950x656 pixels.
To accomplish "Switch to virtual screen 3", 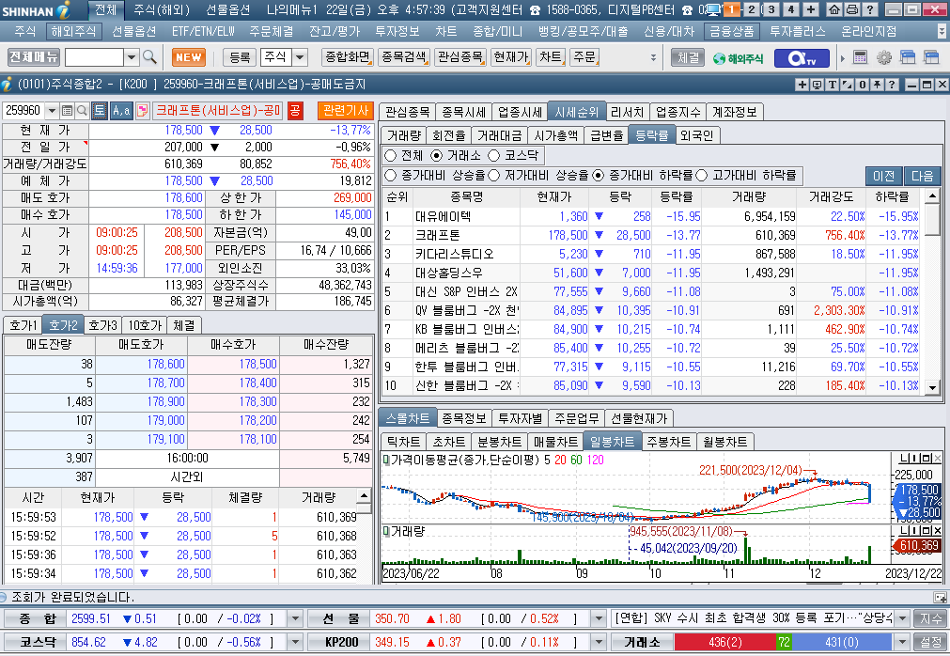I will 771,9.
